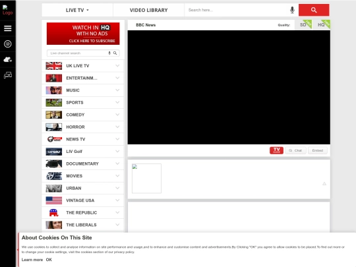Image resolution: width=356 pixels, height=267 pixels.
Task: Open the hamburger menu in the sidebar
Action: pos(8,28)
